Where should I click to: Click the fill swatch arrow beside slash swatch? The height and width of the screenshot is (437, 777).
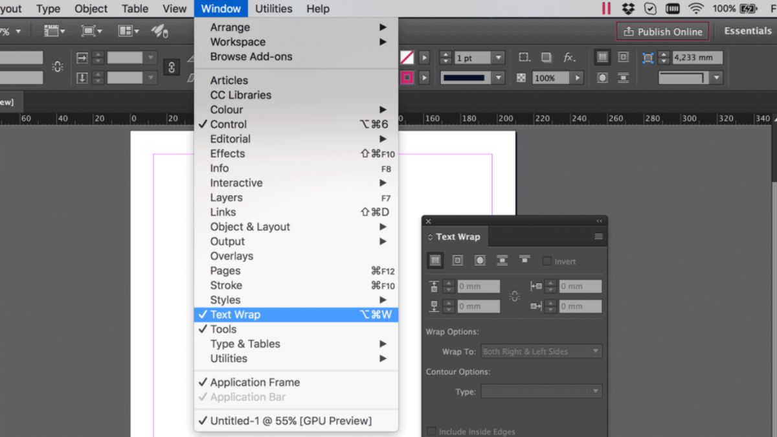[x=424, y=58]
